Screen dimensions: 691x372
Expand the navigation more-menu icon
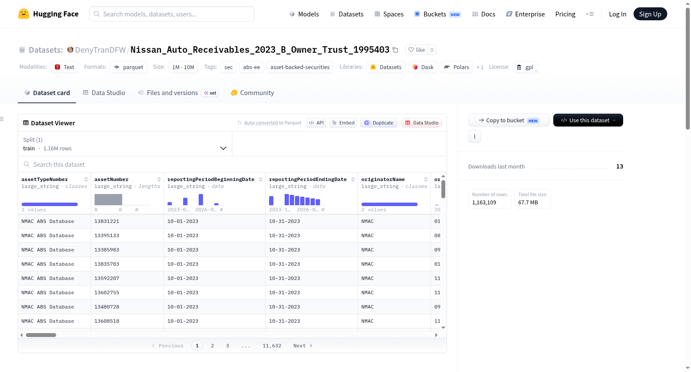tap(590, 14)
